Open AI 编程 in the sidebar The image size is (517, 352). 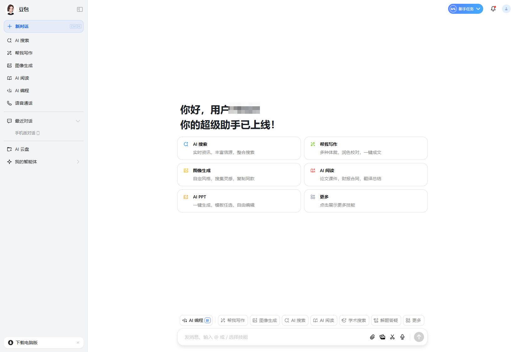click(44, 91)
